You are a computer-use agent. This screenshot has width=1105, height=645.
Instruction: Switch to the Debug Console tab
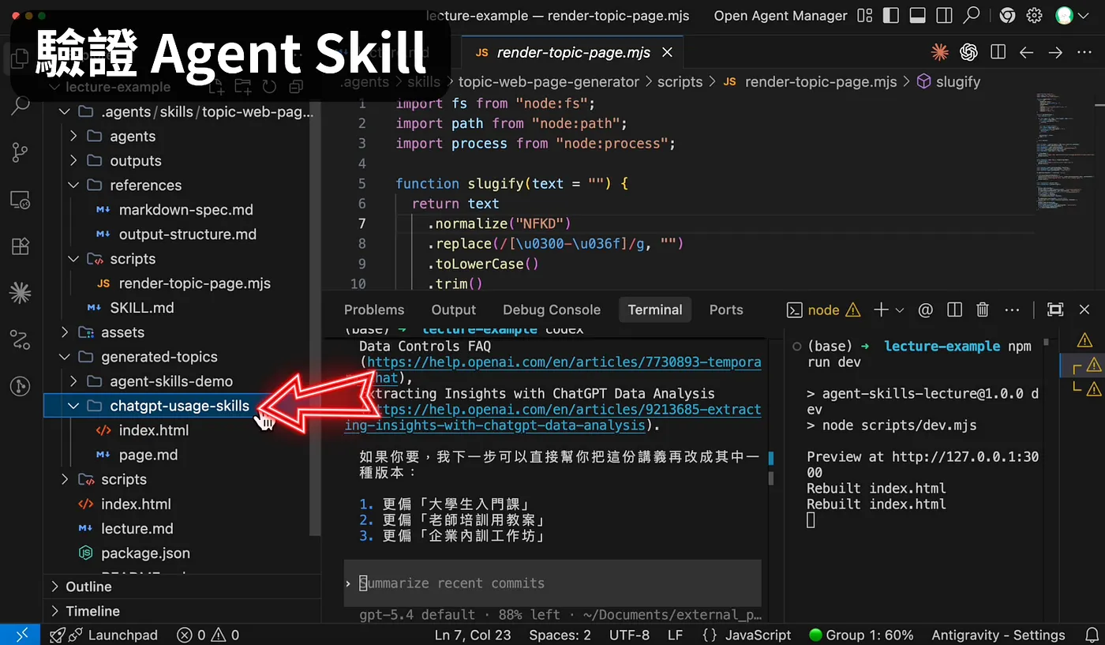552,310
